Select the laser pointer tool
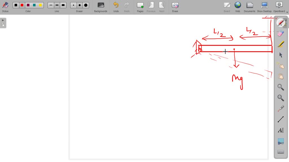This screenshot has width=289, height=162. click(281, 109)
